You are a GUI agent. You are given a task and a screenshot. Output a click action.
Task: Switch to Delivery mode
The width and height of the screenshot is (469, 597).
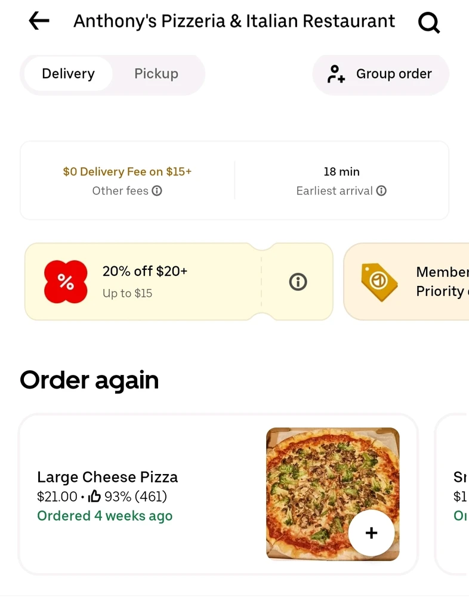point(68,74)
